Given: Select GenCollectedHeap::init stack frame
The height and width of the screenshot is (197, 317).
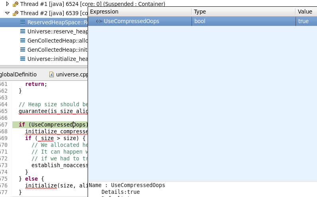Looking at the screenshot, I should coord(57,50).
